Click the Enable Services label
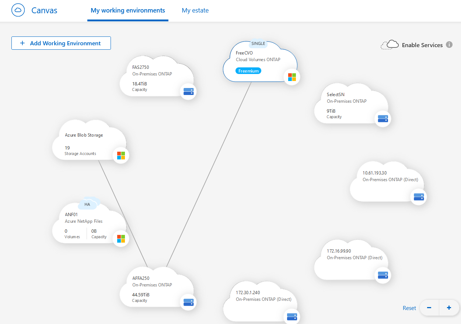This screenshot has width=461, height=324. point(422,45)
